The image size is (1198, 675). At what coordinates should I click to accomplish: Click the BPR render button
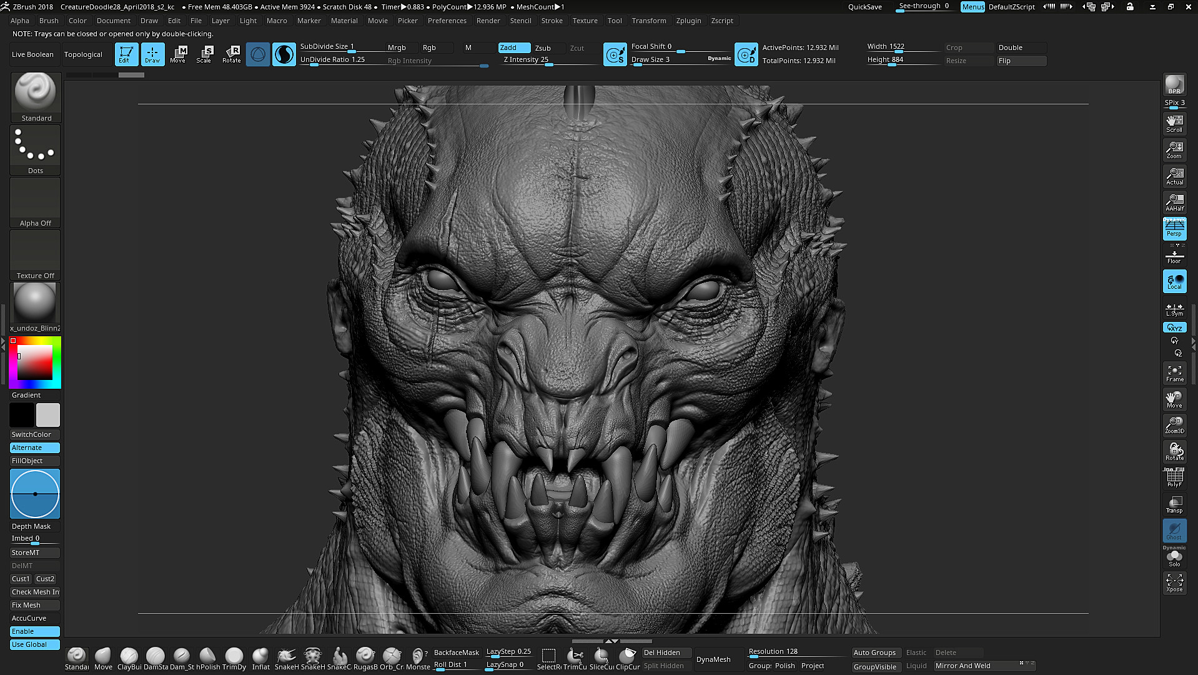[x=1174, y=84]
